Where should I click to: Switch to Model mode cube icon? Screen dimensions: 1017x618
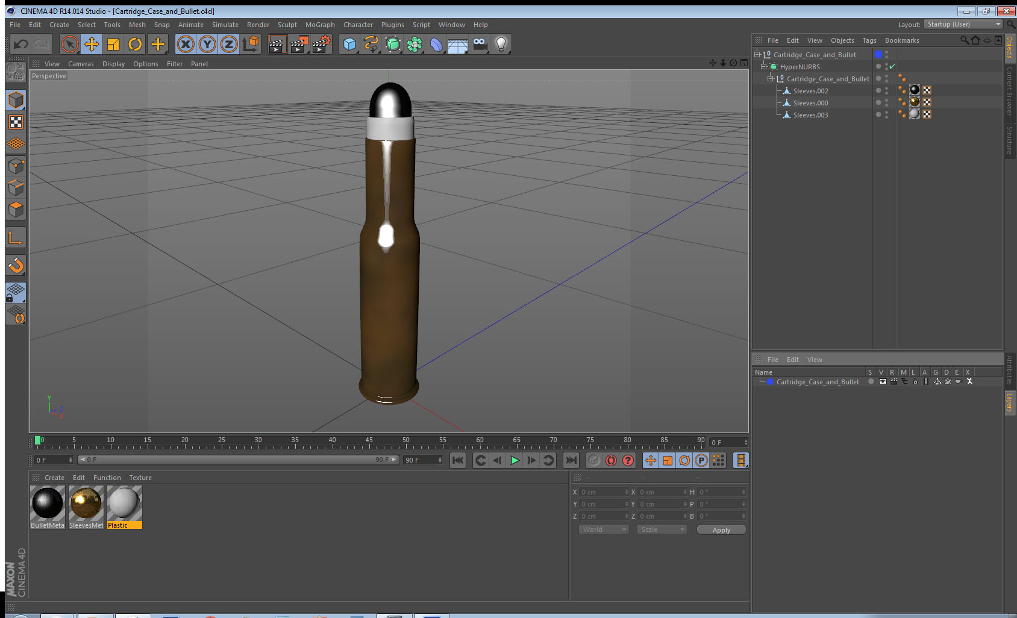coord(16,100)
